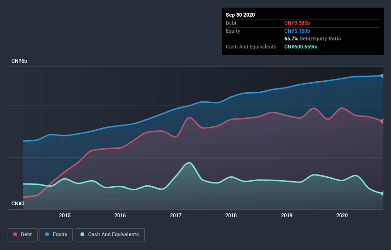Select the 2018 x-axis label

(231, 215)
